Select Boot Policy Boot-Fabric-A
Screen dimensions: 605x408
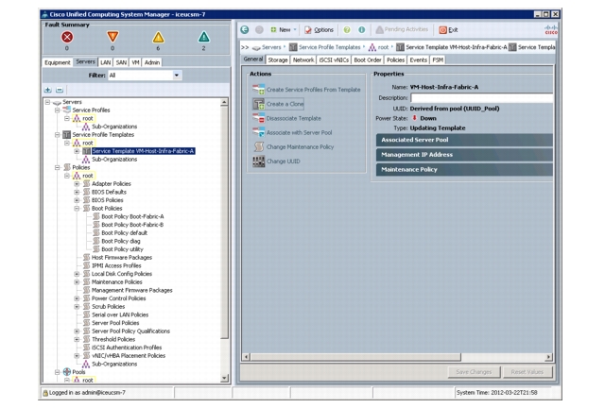(x=132, y=216)
